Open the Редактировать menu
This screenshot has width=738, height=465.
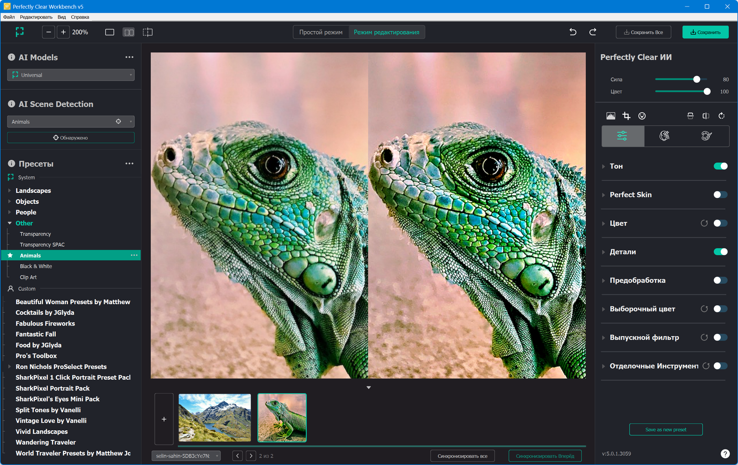pyautogui.click(x=36, y=17)
